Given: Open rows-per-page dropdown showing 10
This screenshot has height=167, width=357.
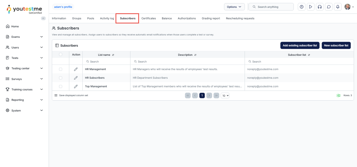Looking at the screenshot, I should (x=225, y=96).
